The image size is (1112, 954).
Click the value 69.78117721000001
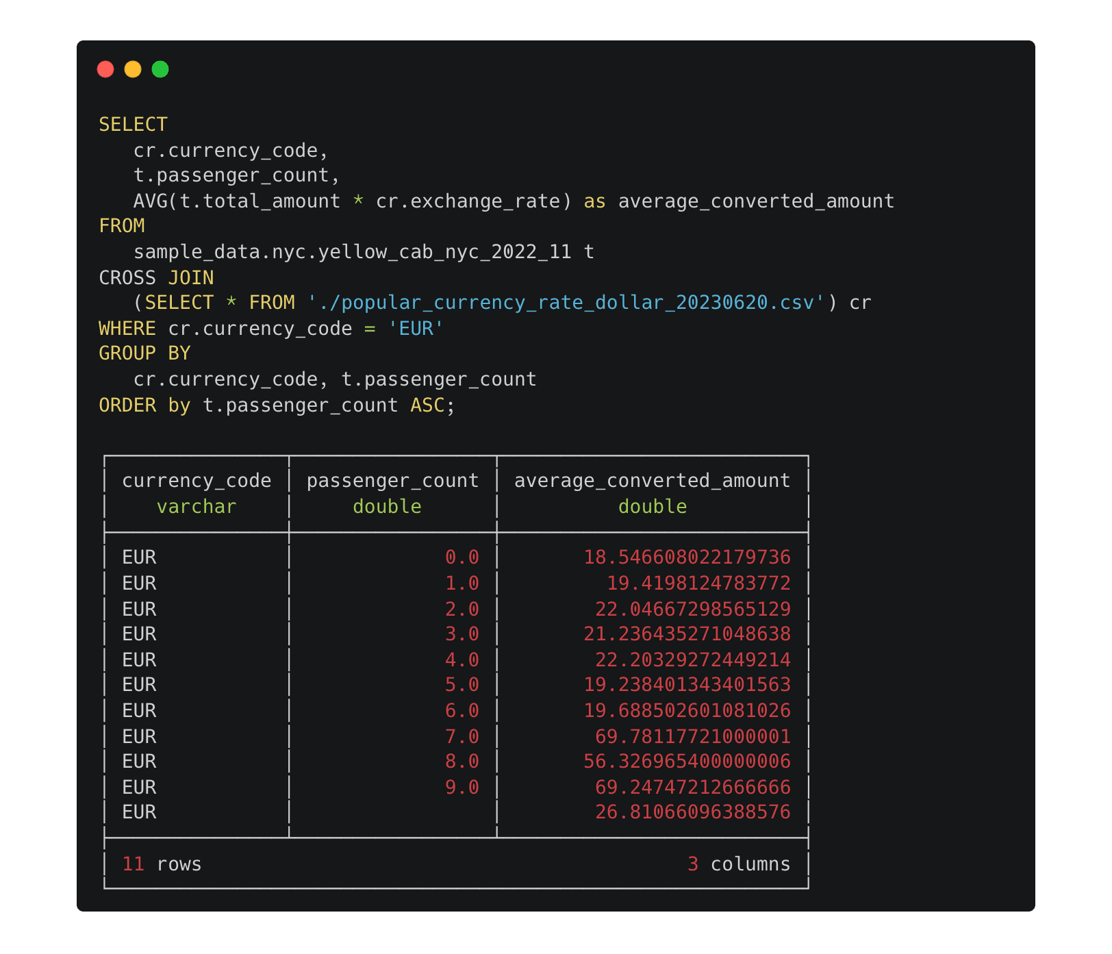(x=693, y=737)
